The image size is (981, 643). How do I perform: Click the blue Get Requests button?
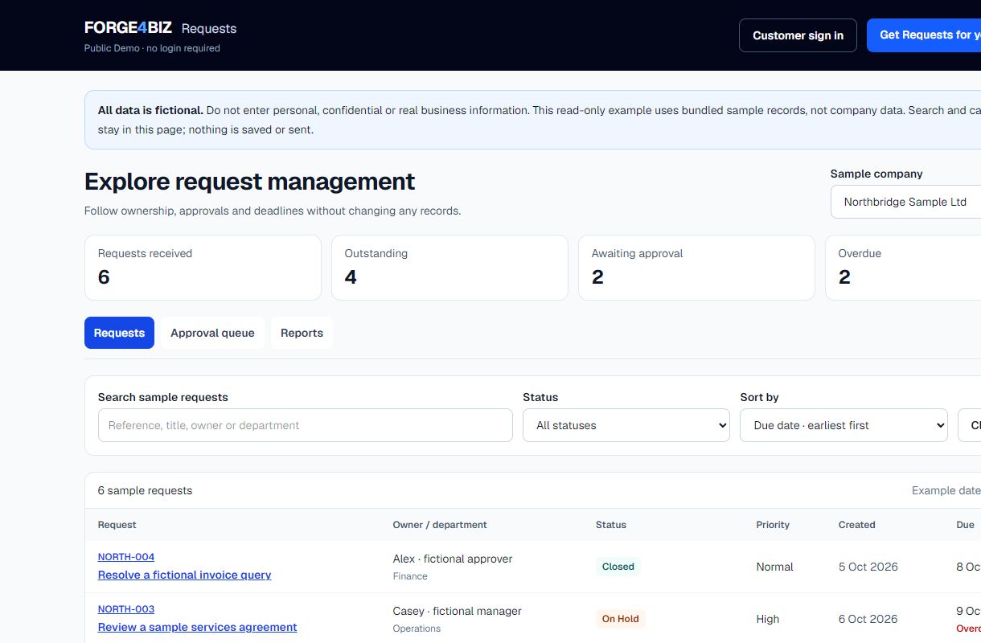(924, 35)
